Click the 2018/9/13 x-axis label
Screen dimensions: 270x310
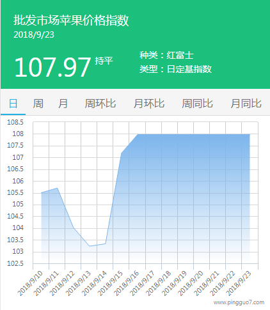[78, 283]
